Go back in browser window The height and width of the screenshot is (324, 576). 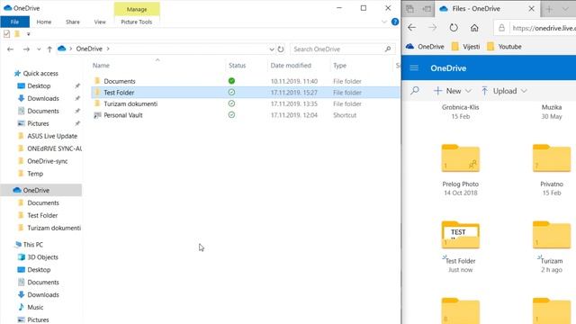tap(412, 28)
